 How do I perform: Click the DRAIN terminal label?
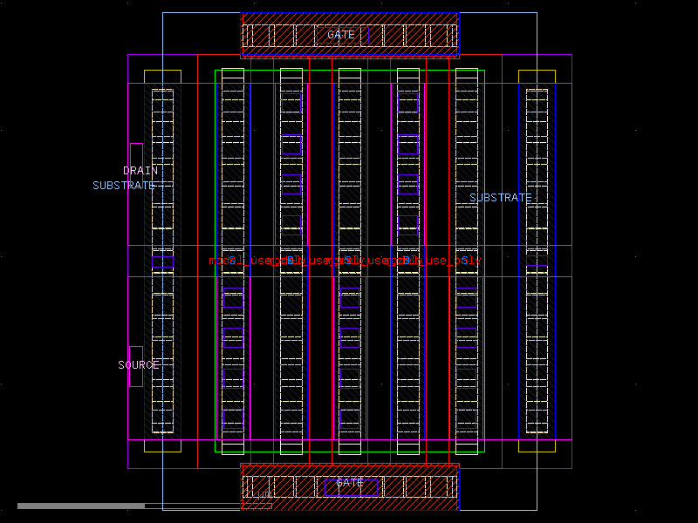[140, 171]
